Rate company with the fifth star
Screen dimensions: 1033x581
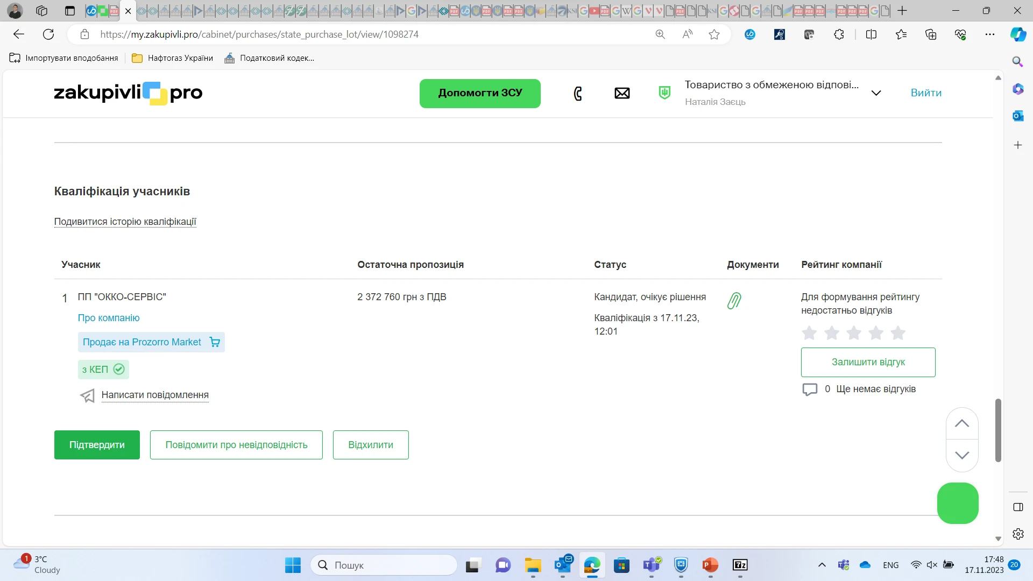click(x=898, y=333)
